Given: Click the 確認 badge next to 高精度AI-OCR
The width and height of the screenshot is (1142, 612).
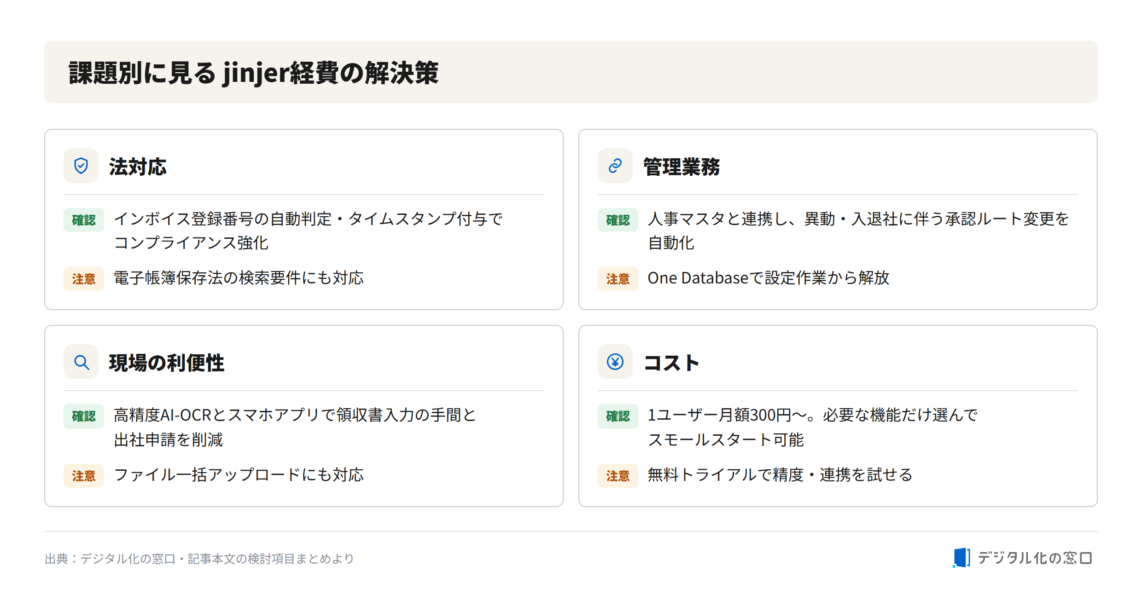Looking at the screenshot, I should (x=84, y=416).
